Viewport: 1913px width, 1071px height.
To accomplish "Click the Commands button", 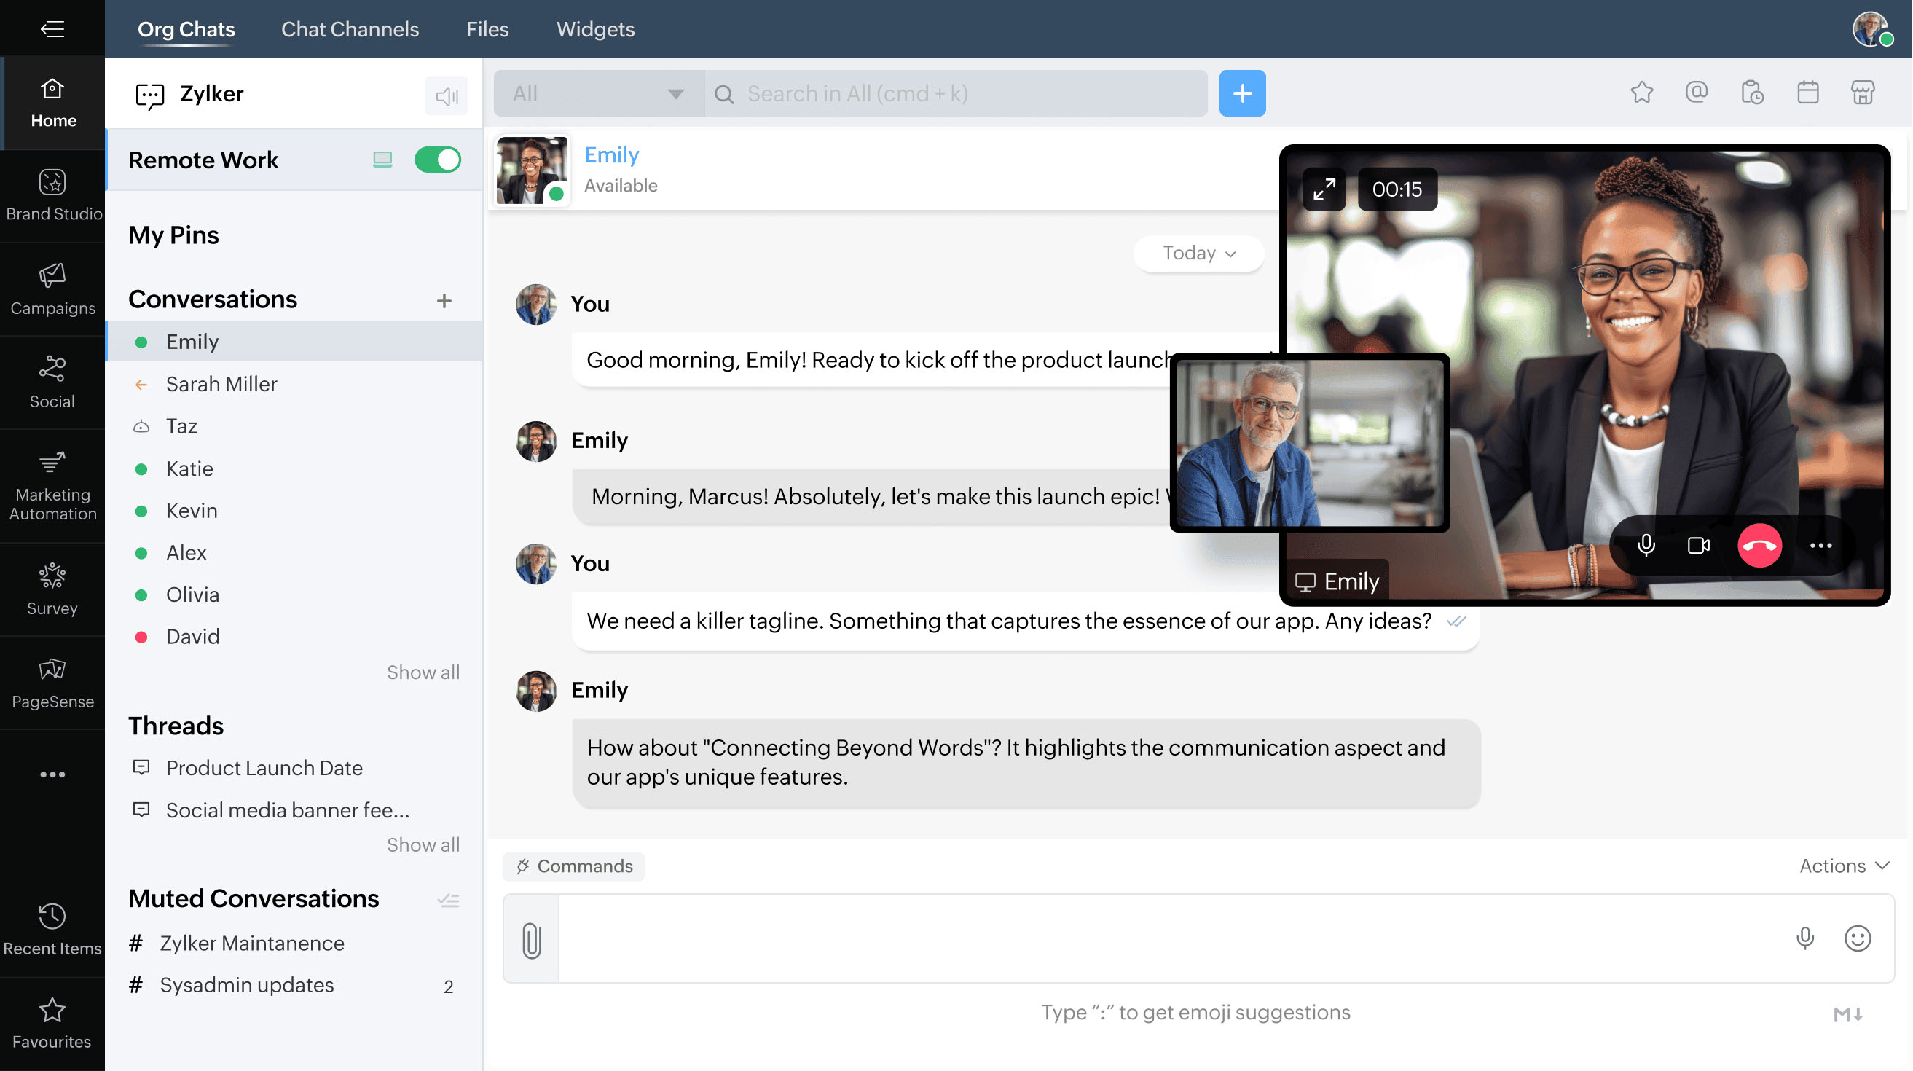I will coord(574,866).
